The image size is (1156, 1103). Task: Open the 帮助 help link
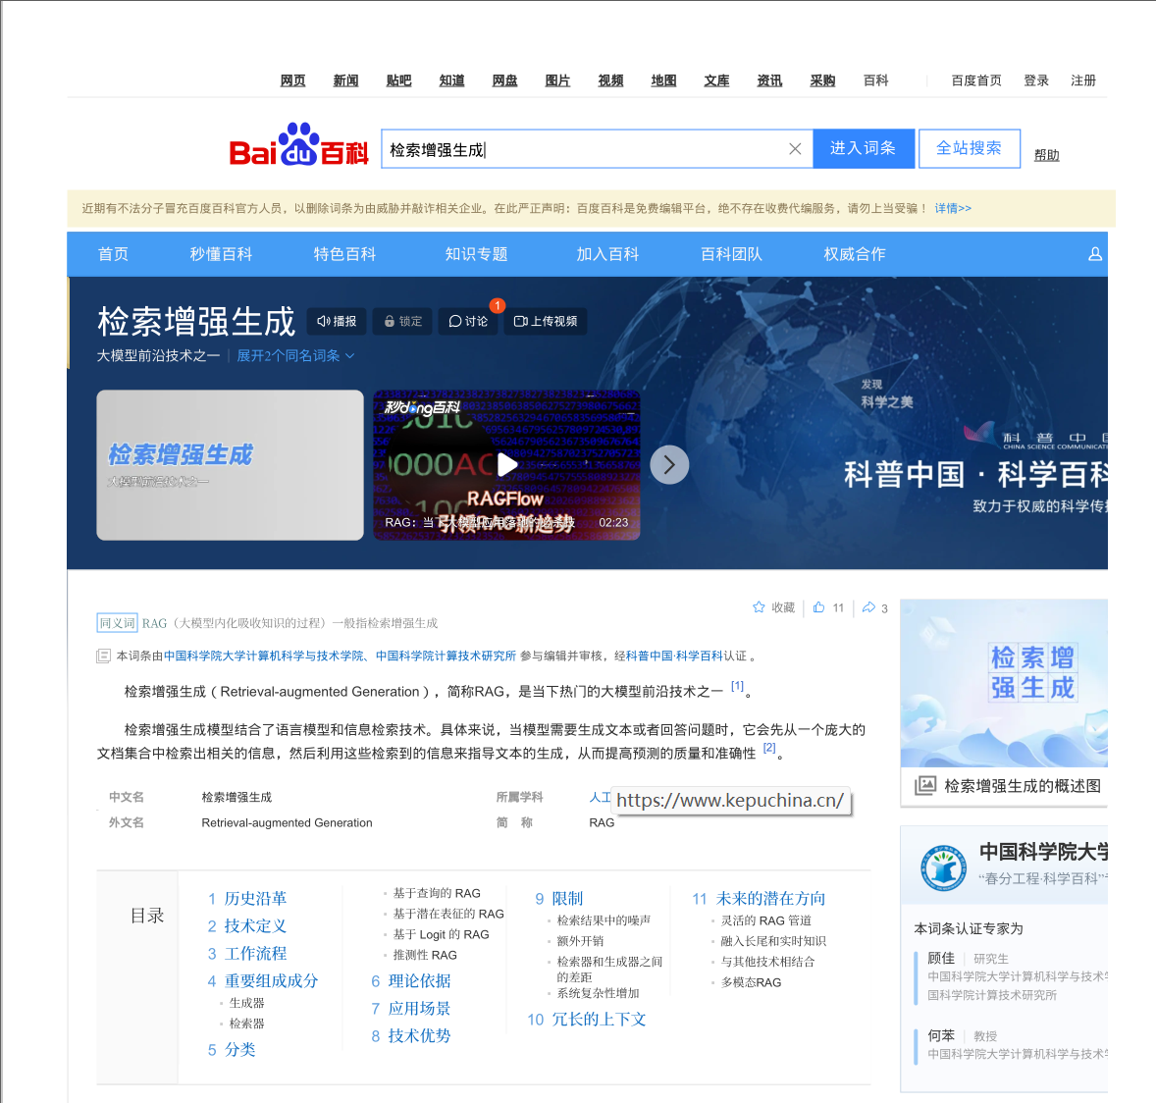point(1046,155)
